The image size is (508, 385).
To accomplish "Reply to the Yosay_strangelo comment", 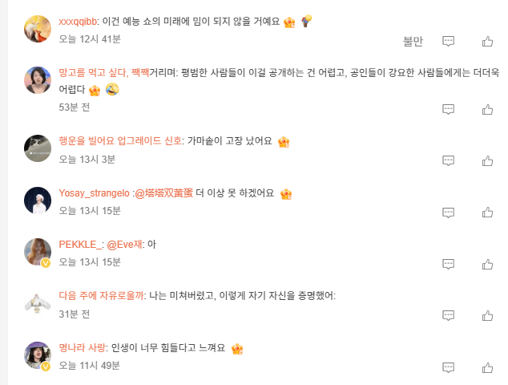I will [x=449, y=212].
